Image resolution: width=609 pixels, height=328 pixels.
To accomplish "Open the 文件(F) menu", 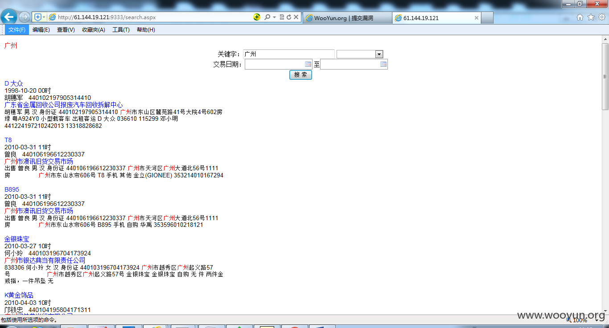I will click(x=17, y=30).
